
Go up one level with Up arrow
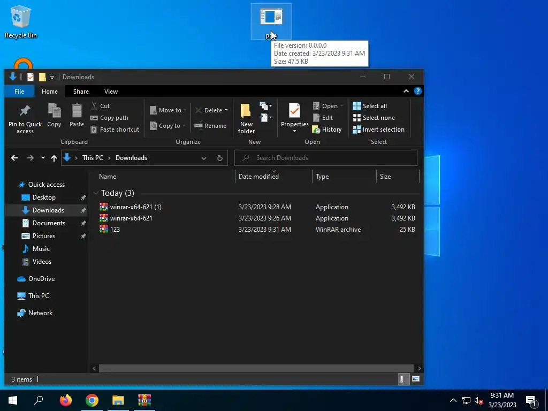54,158
